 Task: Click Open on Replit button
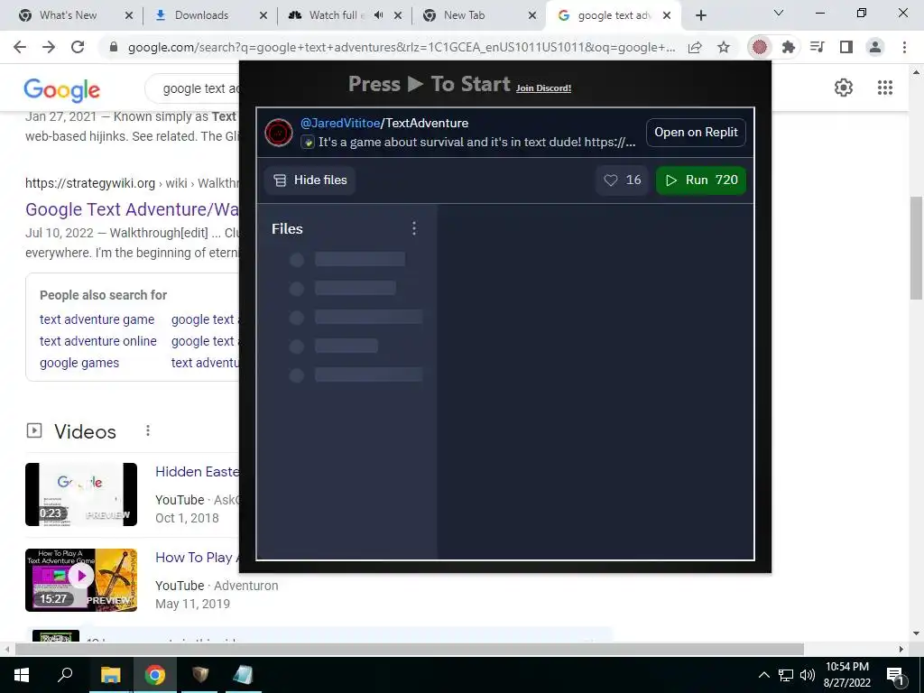[696, 132]
